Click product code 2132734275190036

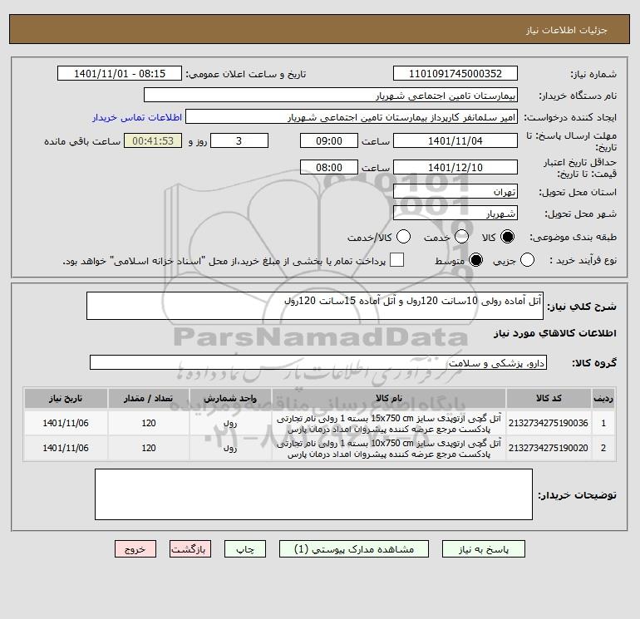[x=549, y=423]
